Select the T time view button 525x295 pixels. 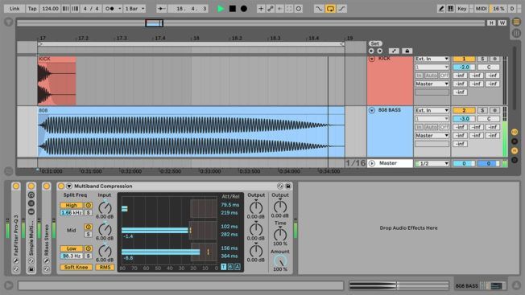coord(224,267)
